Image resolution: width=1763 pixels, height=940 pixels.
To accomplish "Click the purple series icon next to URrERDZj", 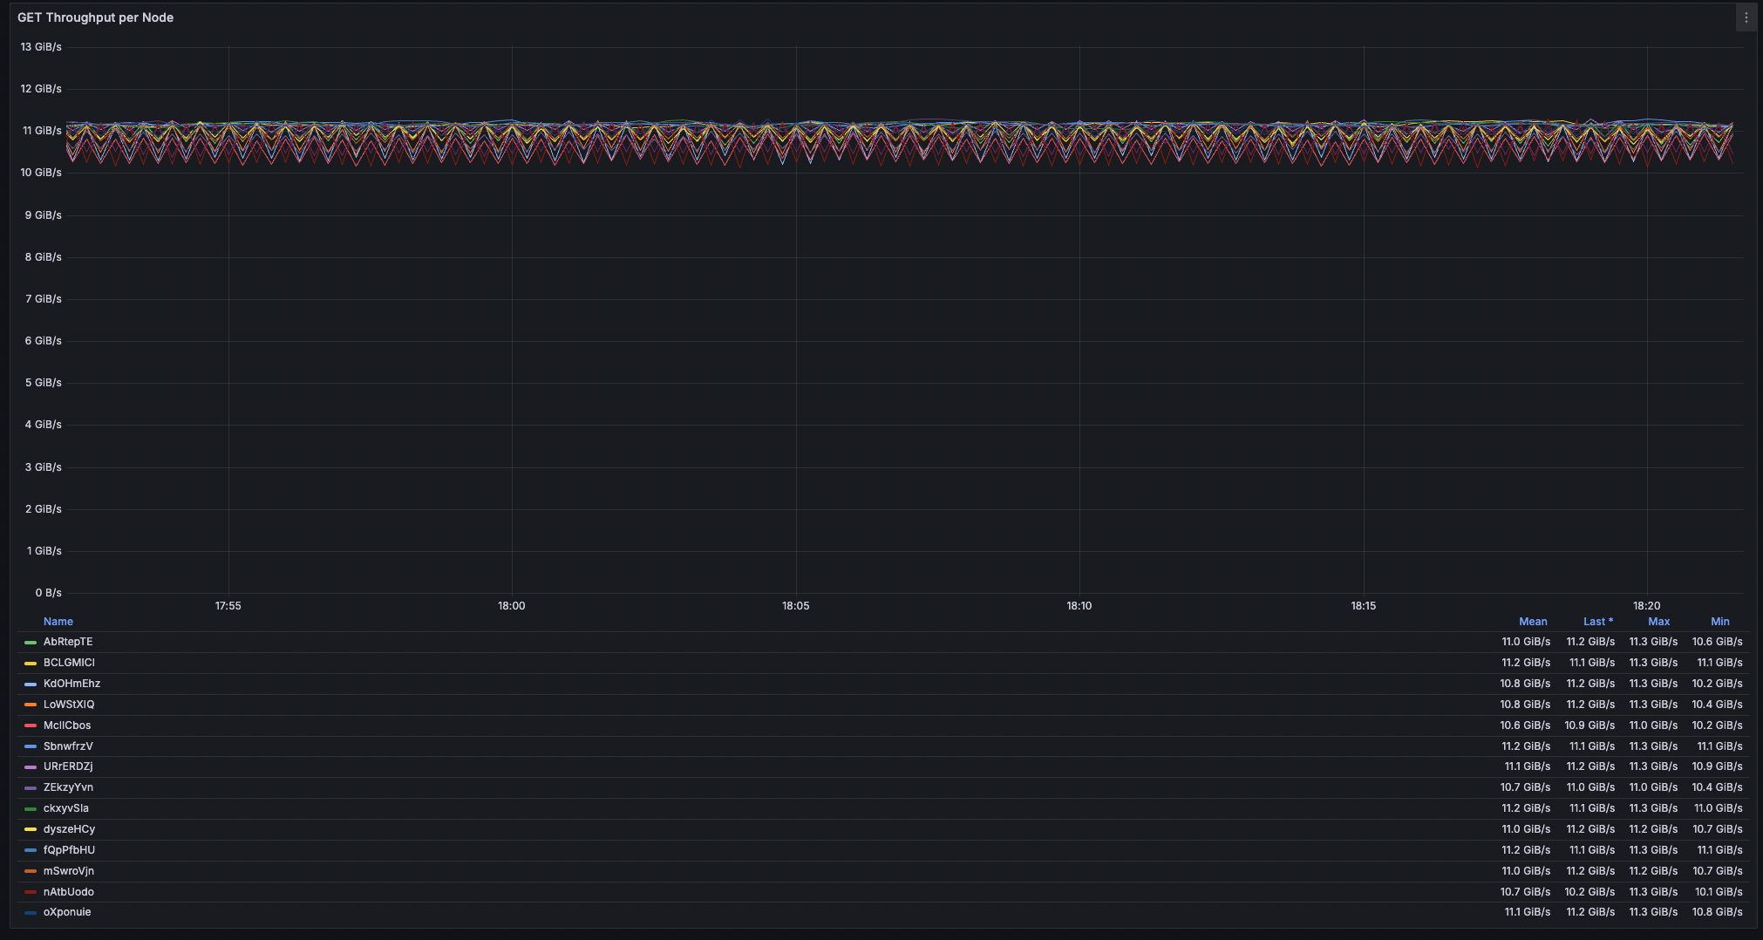I will 31,766.
